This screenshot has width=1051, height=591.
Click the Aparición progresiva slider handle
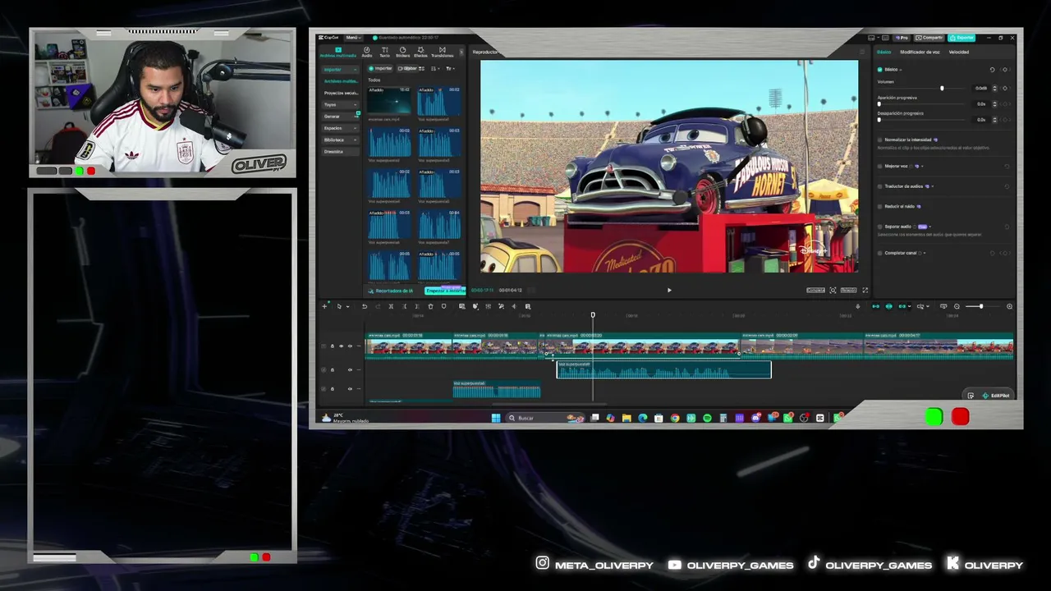[x=879, y=104]
